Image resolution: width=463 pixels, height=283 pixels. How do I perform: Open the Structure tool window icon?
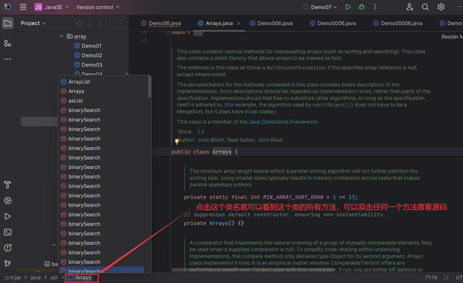point(8,43)
